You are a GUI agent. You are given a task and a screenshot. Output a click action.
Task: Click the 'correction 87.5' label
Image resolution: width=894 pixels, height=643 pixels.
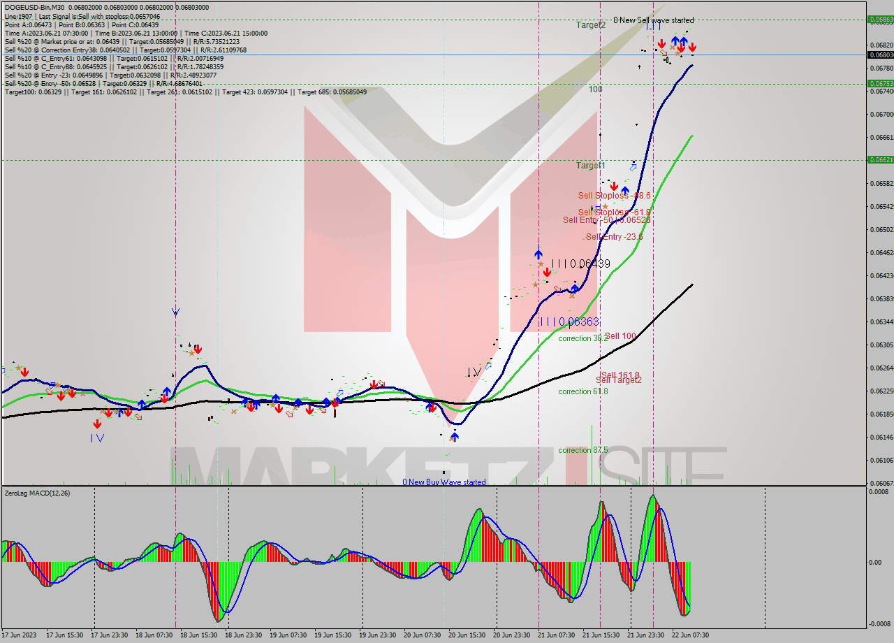(x=583, y=450)
